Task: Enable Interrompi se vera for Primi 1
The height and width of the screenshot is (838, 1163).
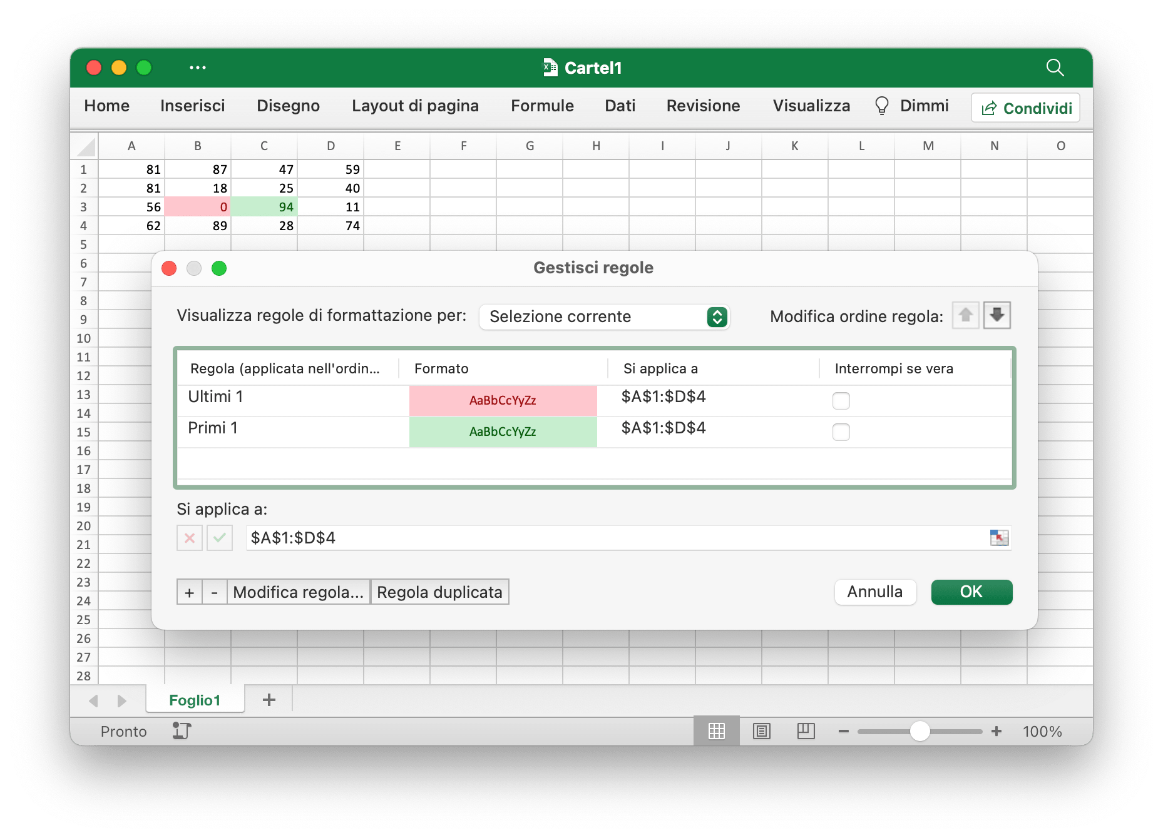Action: click(x=841, y=432)
